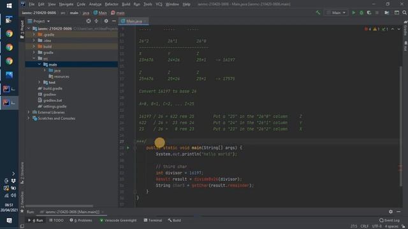Expand the .idea folder
This screenshot has width=408, height=229.
(34, 41)
